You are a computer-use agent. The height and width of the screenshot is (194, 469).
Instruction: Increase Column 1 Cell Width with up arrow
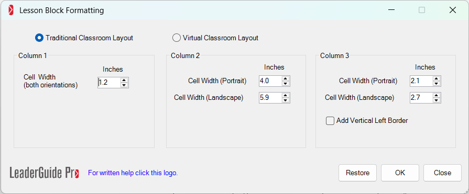pos(124,80)
